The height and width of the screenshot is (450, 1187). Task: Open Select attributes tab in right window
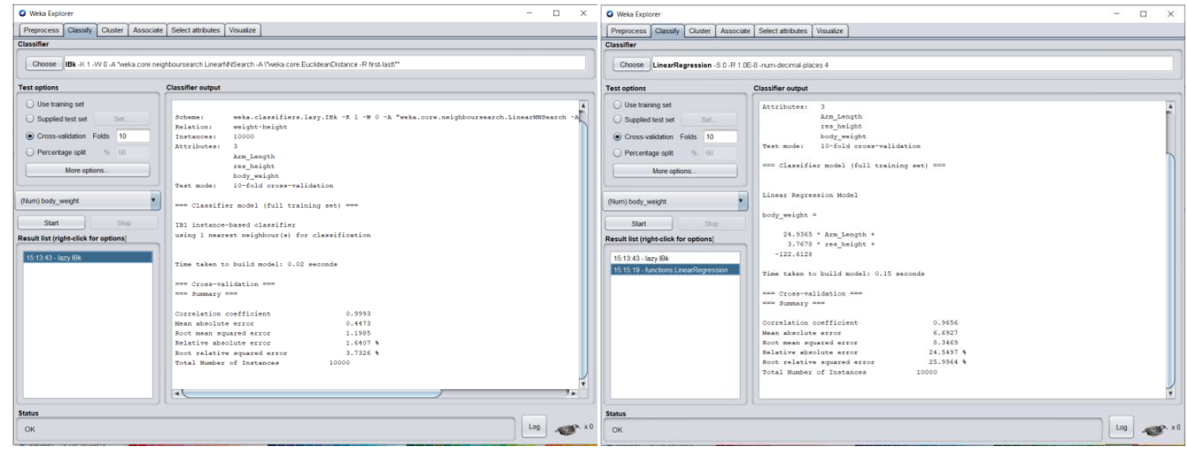point(782,30)
